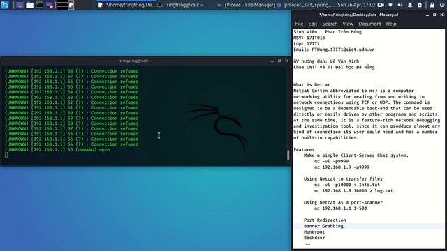The height and width of the screenshot is (251, 447).
Task: Click 'nc 192.168.1.9 -p9999' line
Action: [342, 167]
